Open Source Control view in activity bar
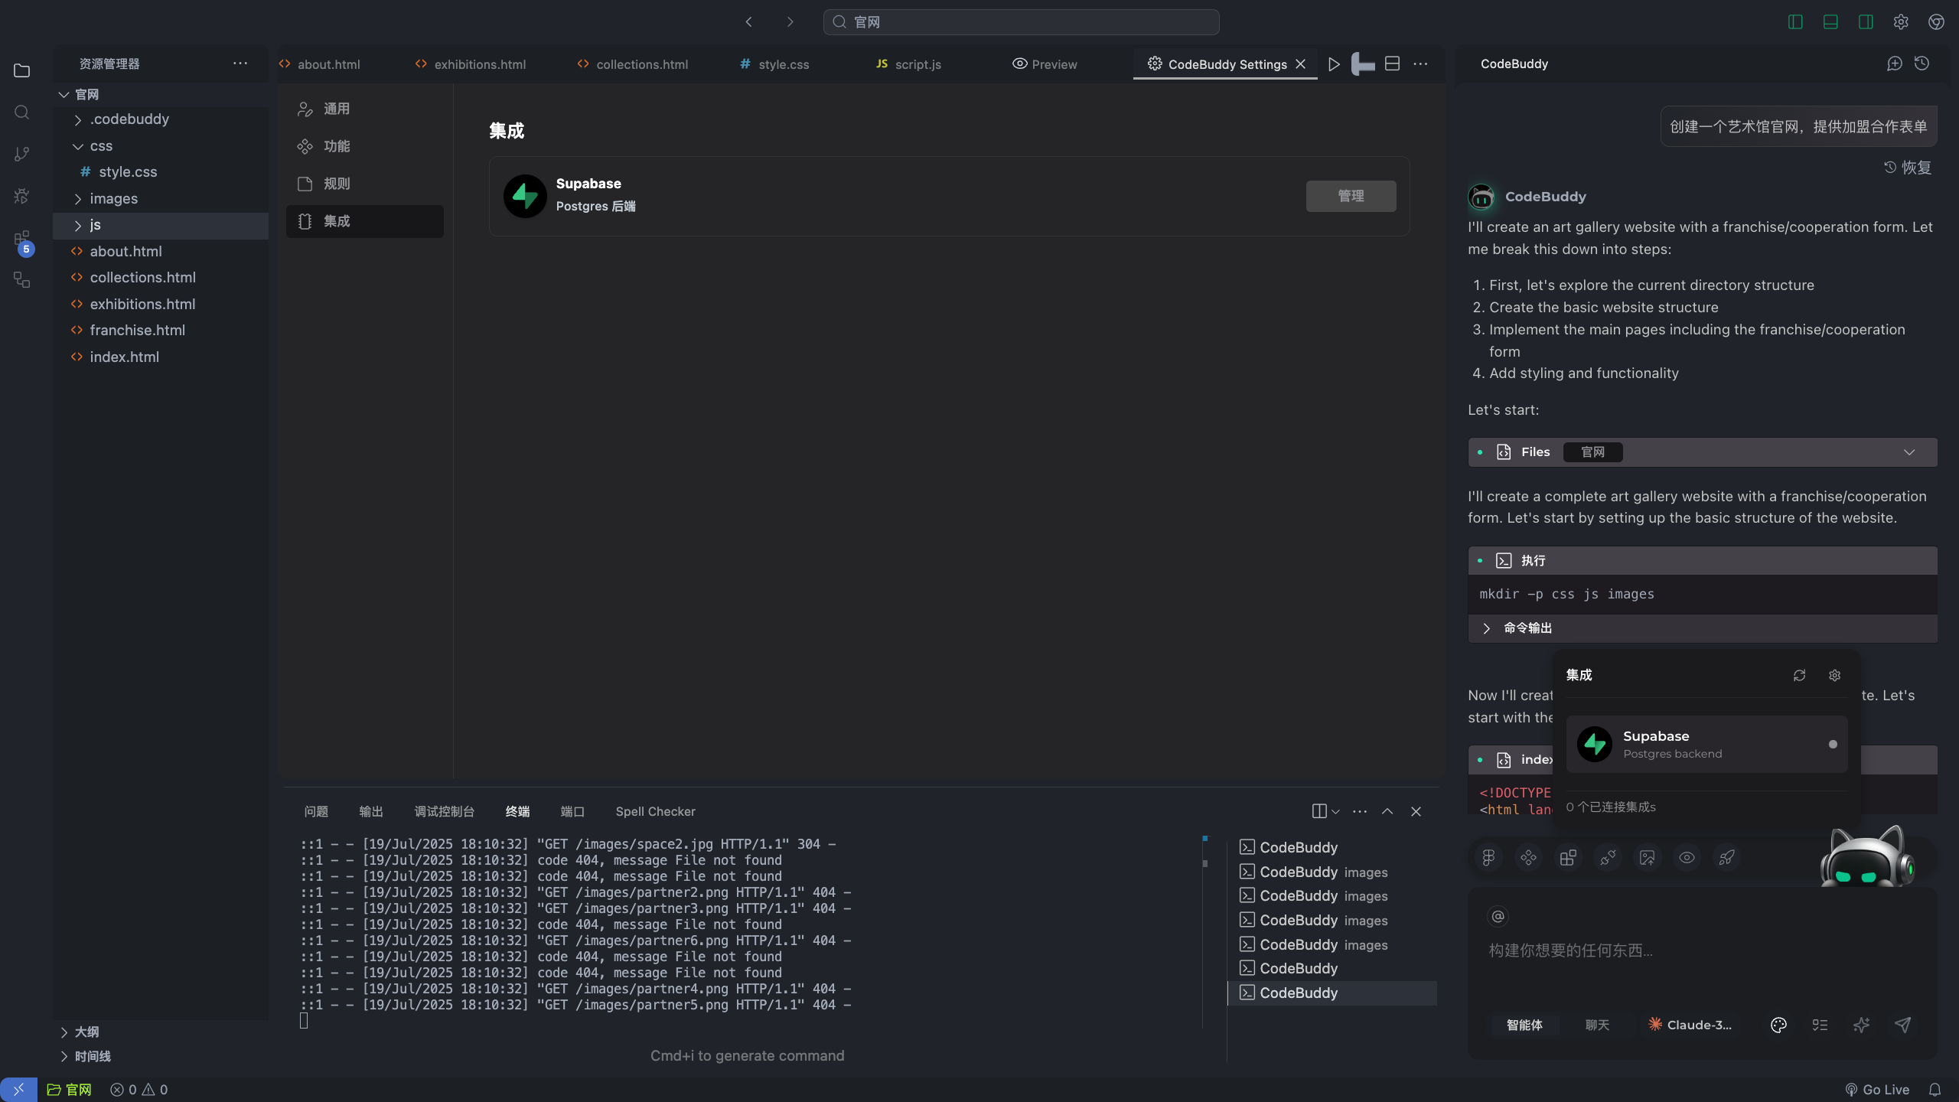Viewport: 1959px width, 1102px height. click(21, 154)
